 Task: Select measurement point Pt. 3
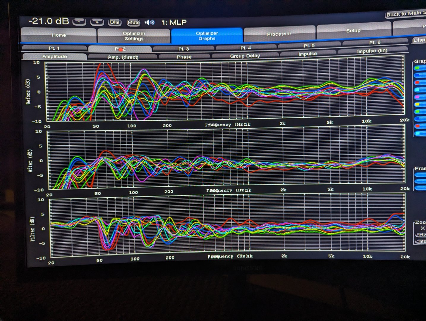coord(183,49)
